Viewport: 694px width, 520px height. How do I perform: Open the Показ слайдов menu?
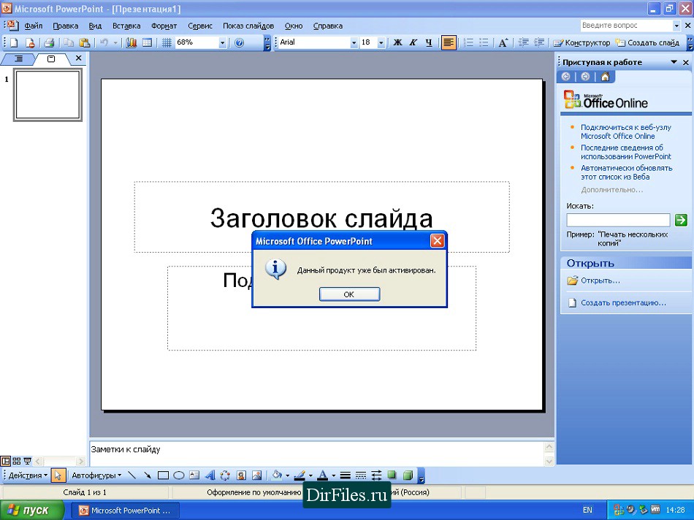pos(248,26)
